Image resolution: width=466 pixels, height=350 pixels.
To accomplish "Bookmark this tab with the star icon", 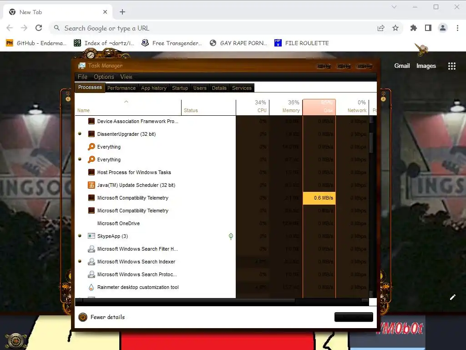I will click(x=395, y=28).
